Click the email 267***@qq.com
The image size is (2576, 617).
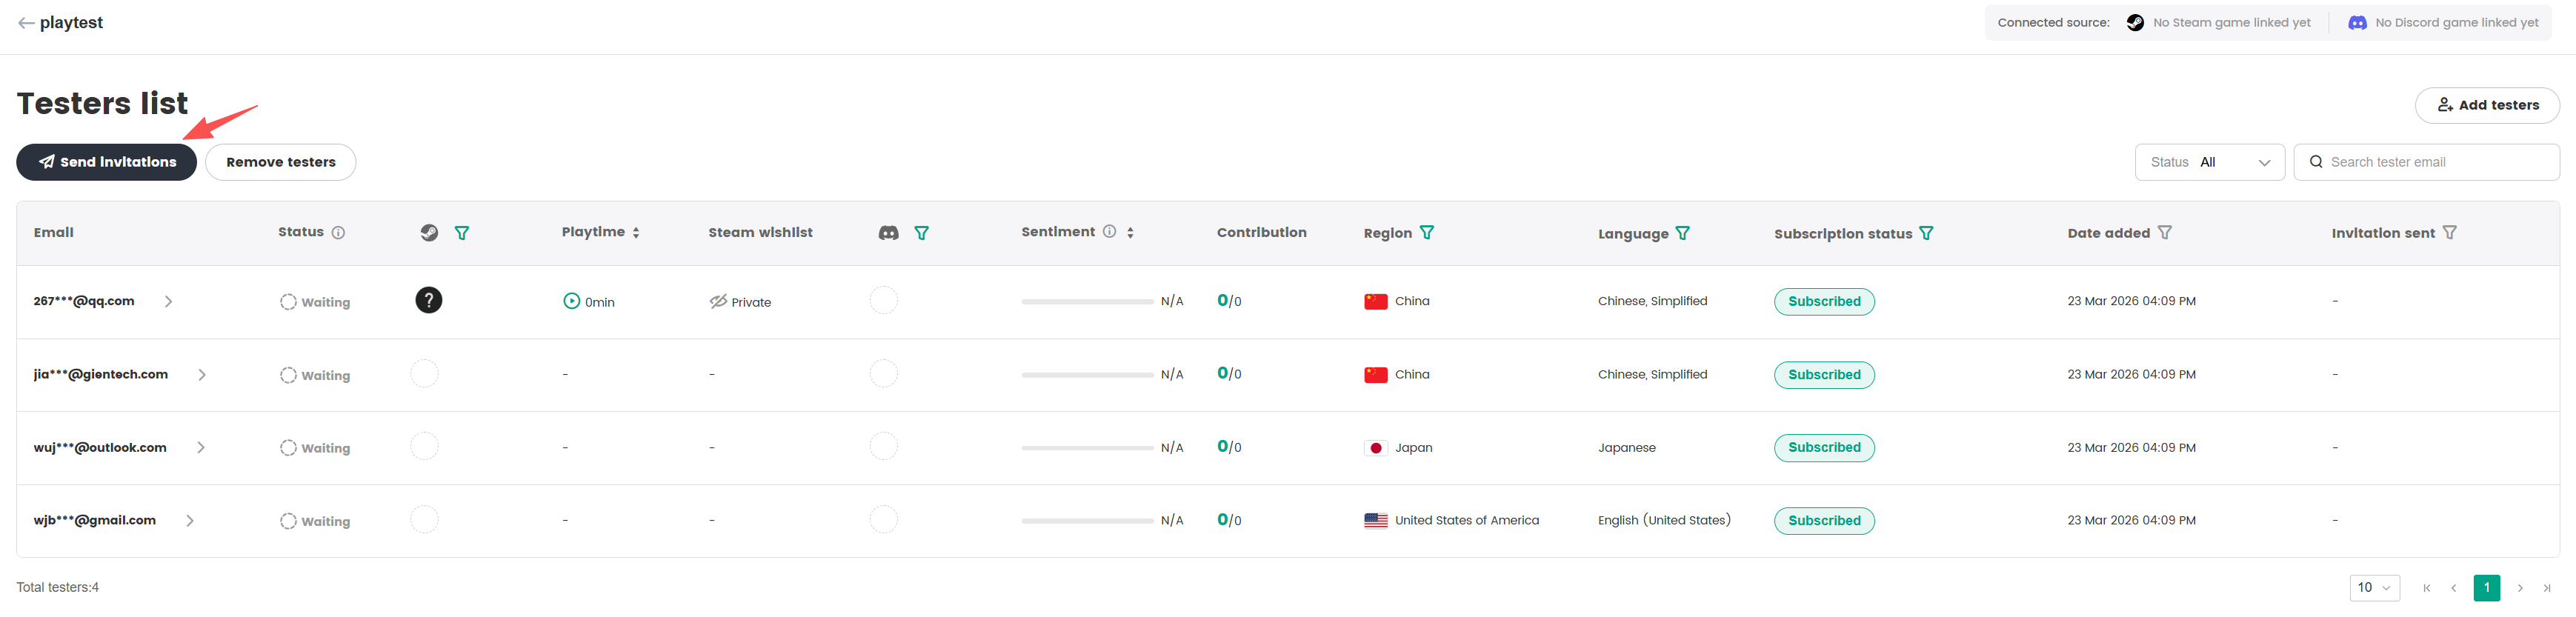coord(84,301)
